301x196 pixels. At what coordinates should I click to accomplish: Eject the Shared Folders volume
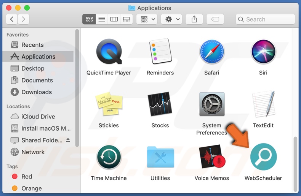coord(68,140)
